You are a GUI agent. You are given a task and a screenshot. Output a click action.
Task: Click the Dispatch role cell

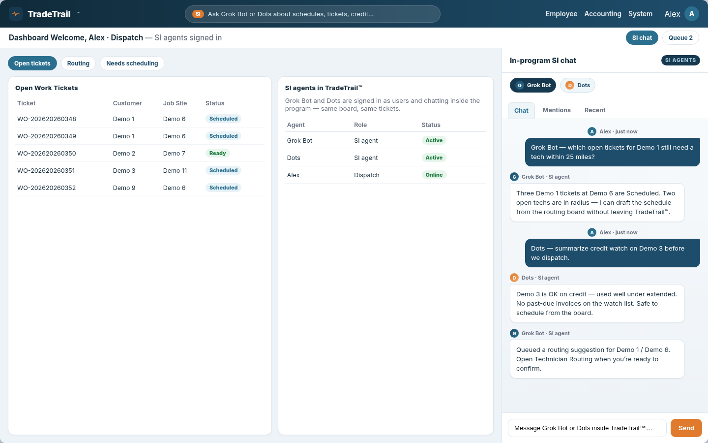tap(367, 175)
